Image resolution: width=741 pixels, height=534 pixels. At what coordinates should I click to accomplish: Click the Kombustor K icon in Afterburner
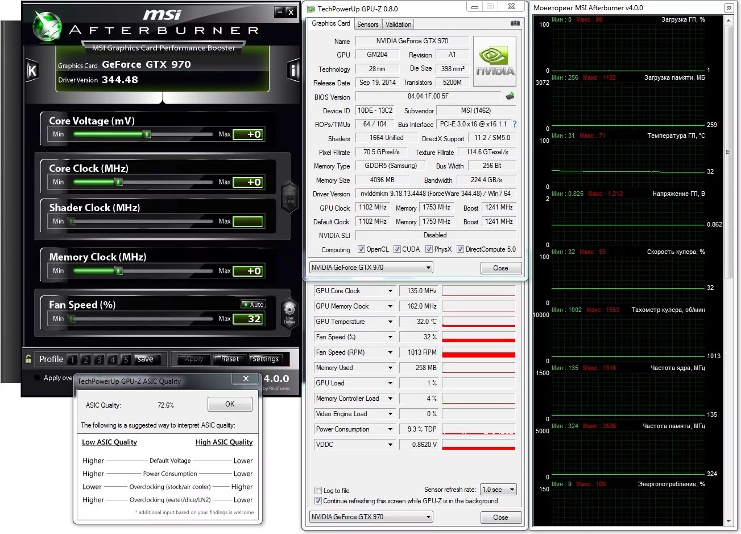32,71
